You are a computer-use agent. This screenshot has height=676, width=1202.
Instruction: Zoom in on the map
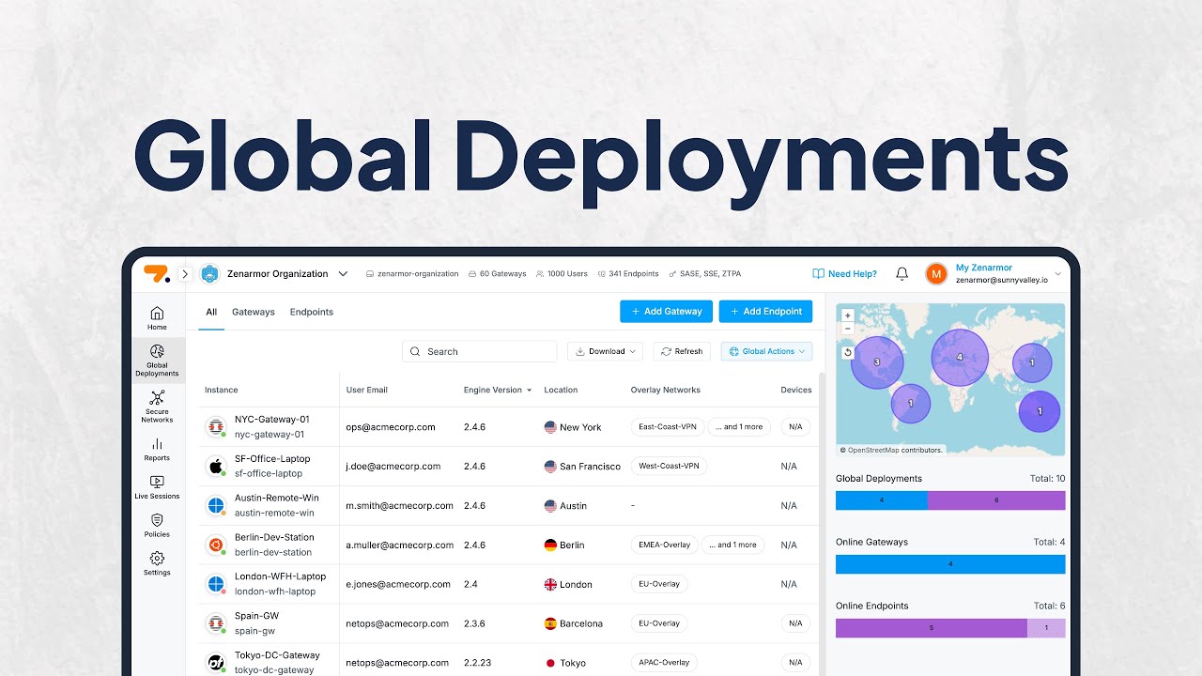[x=848, y=316]
